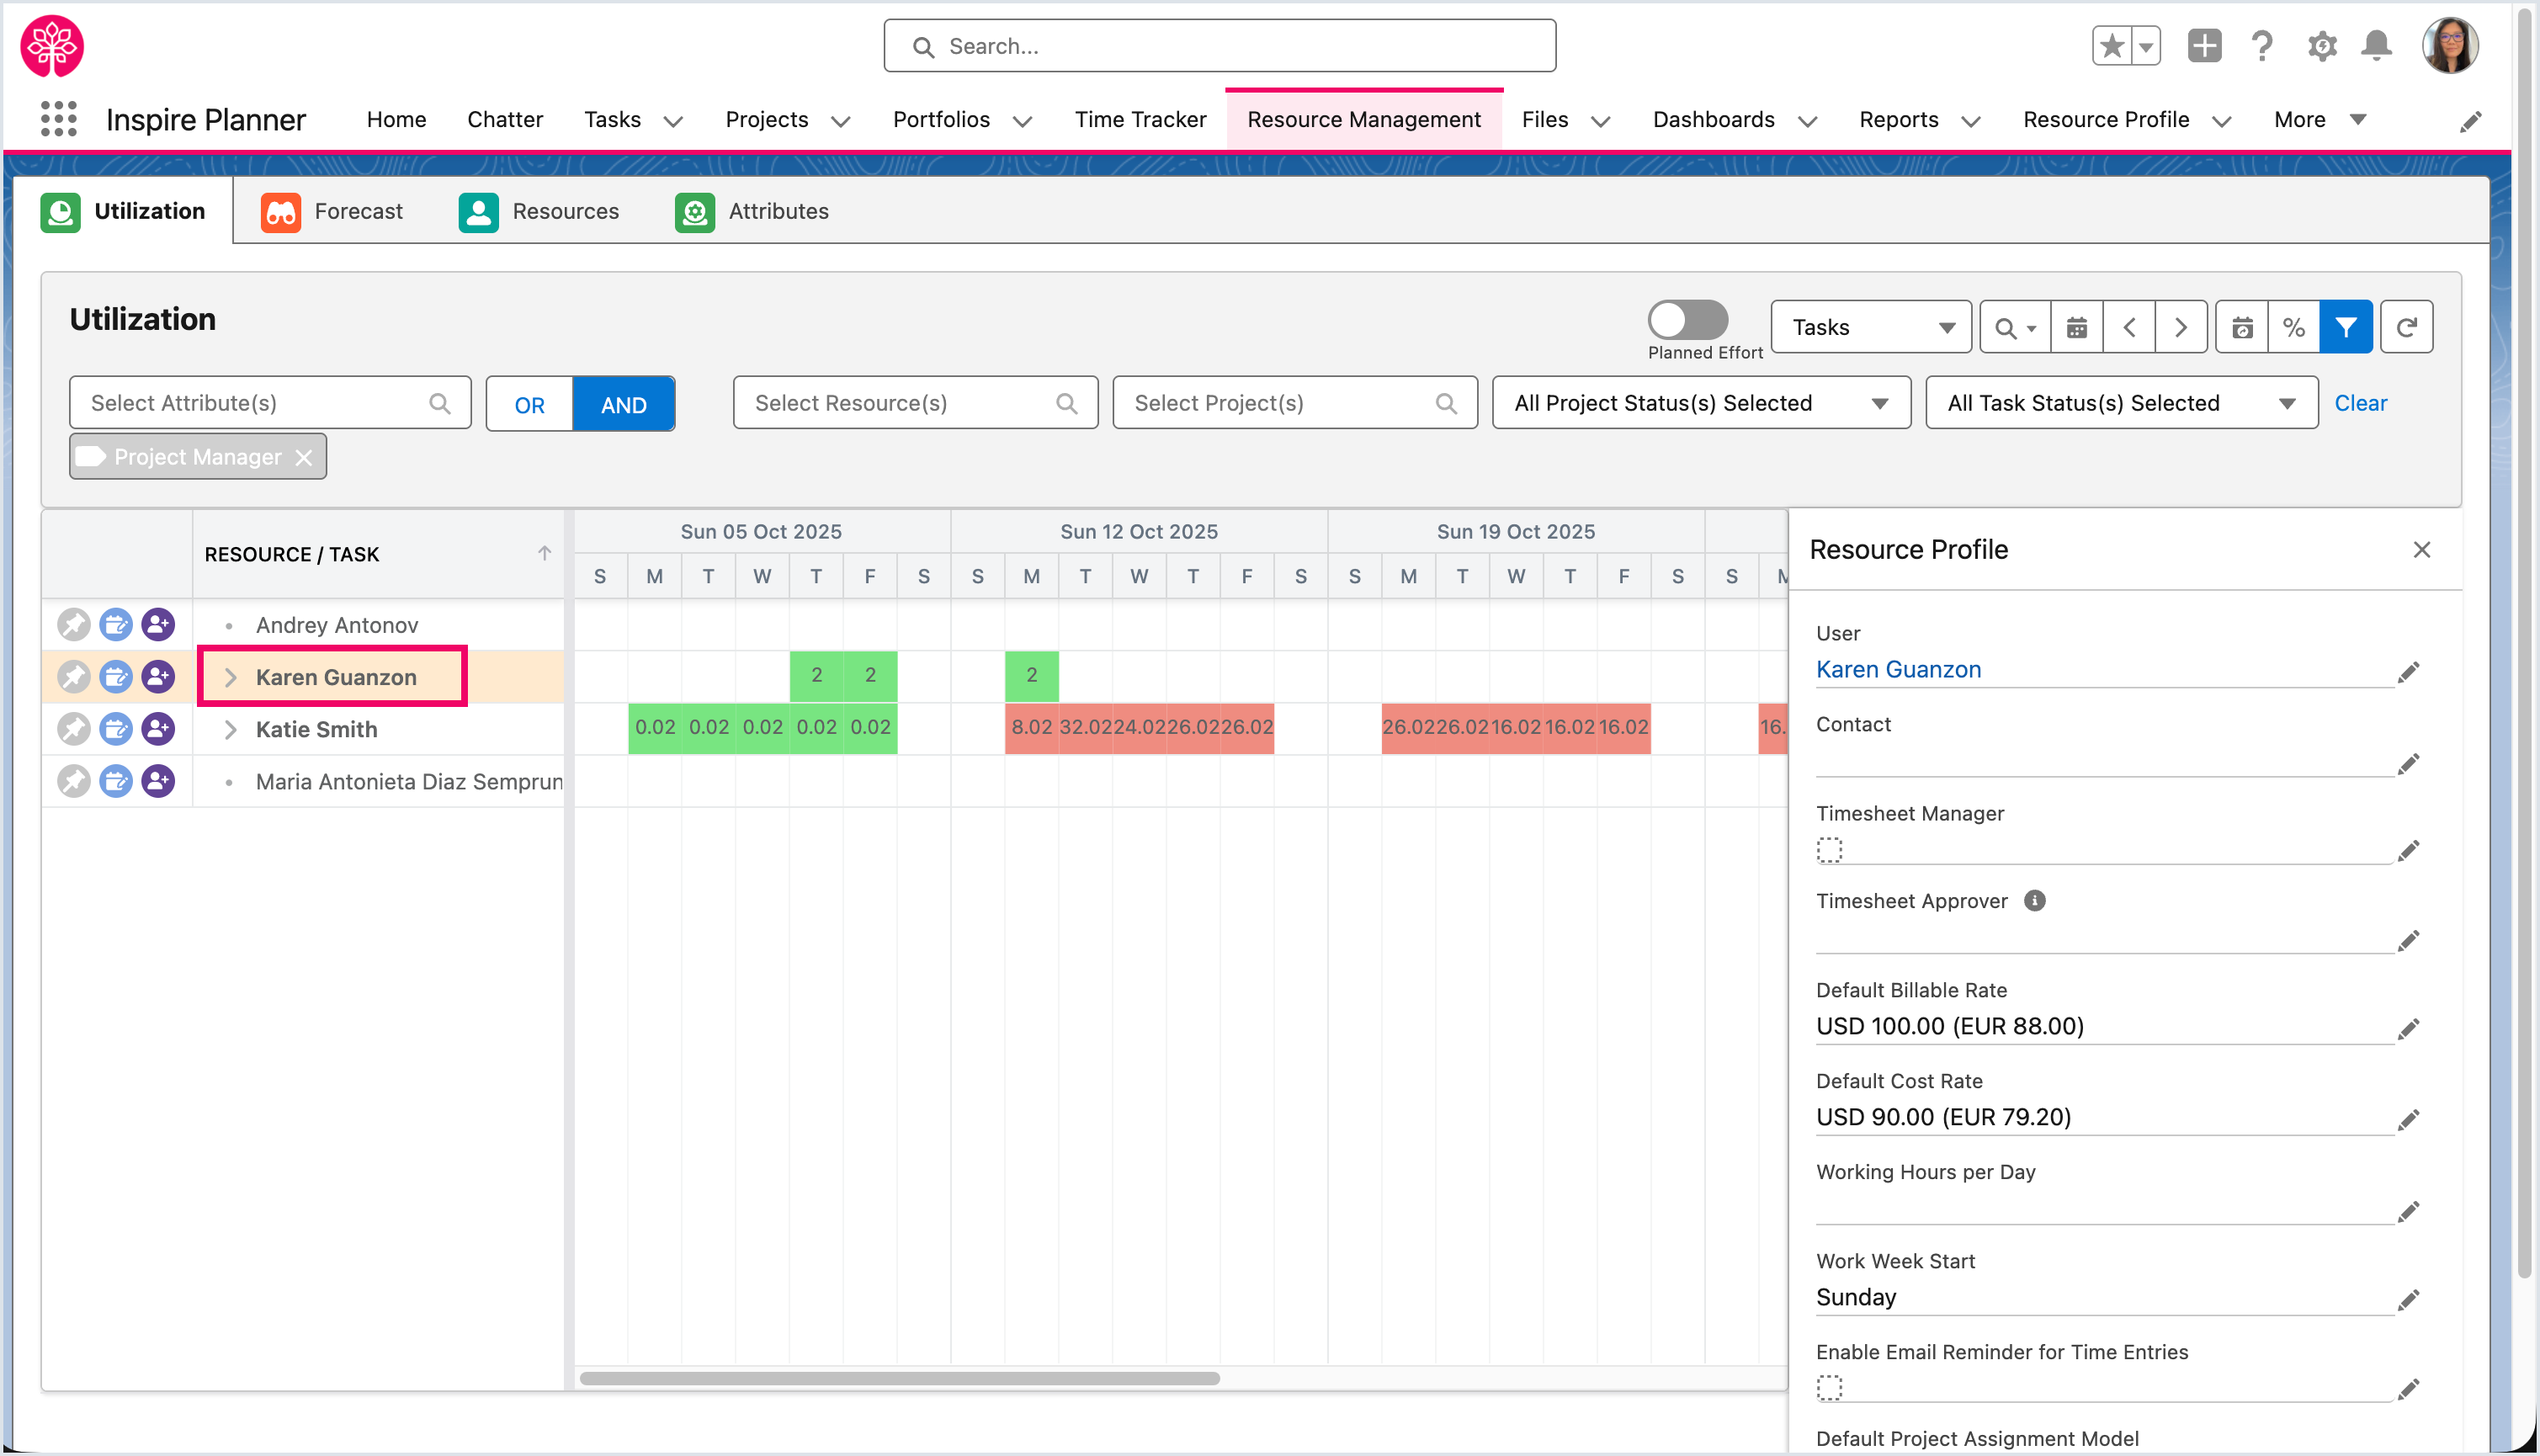Image resolution: width=2540 pixels, height=1456 pixels.
Task: Click the horizontal timeline scrollbar
Action: [x=899, y=1378]
